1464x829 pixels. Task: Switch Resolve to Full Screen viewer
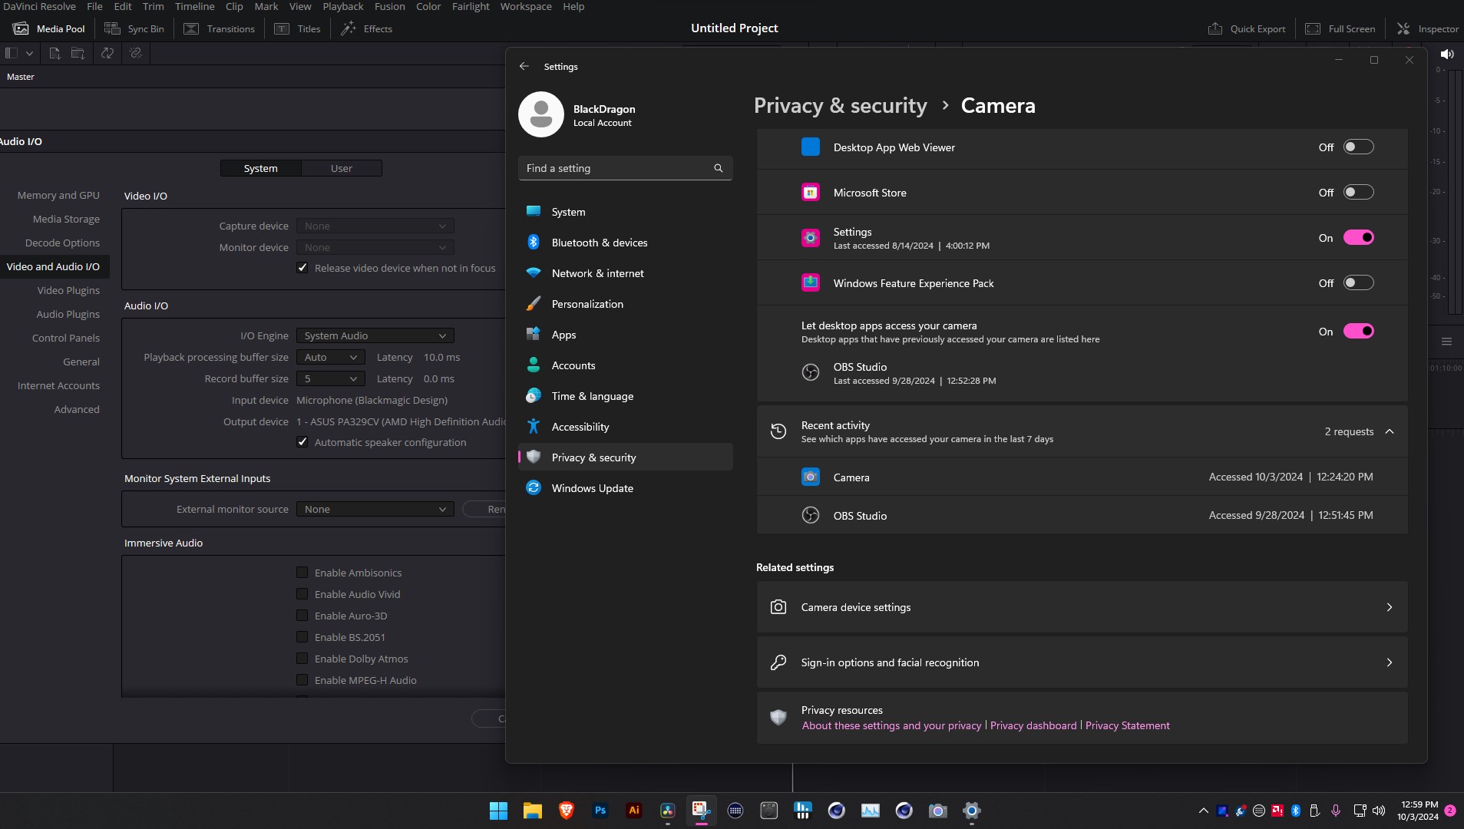pyautogui.click(x=1340, y=28)
